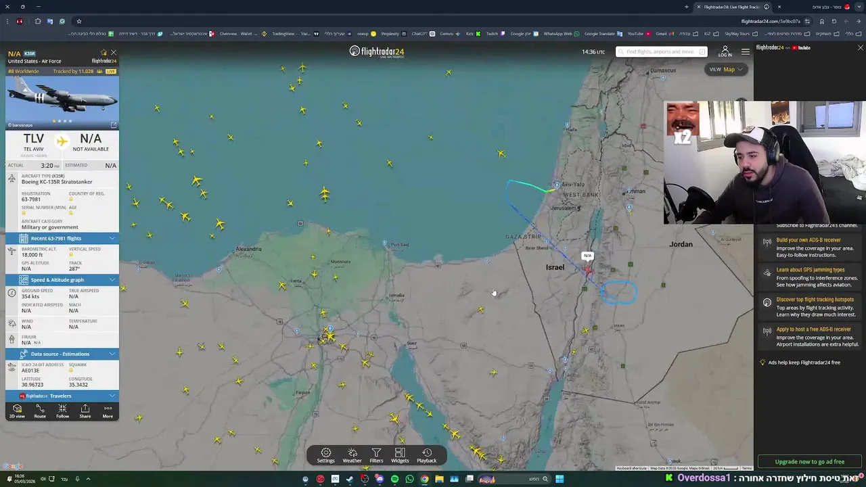Open the More options in flight panel
The height and width of the screenshot is (487, 866).
pos(108,411)
